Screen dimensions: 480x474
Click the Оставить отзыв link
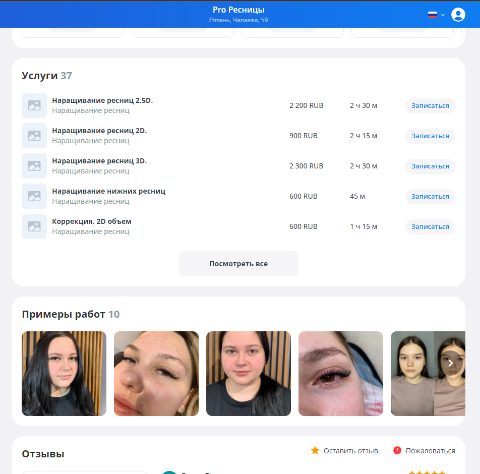click(350, 451)
